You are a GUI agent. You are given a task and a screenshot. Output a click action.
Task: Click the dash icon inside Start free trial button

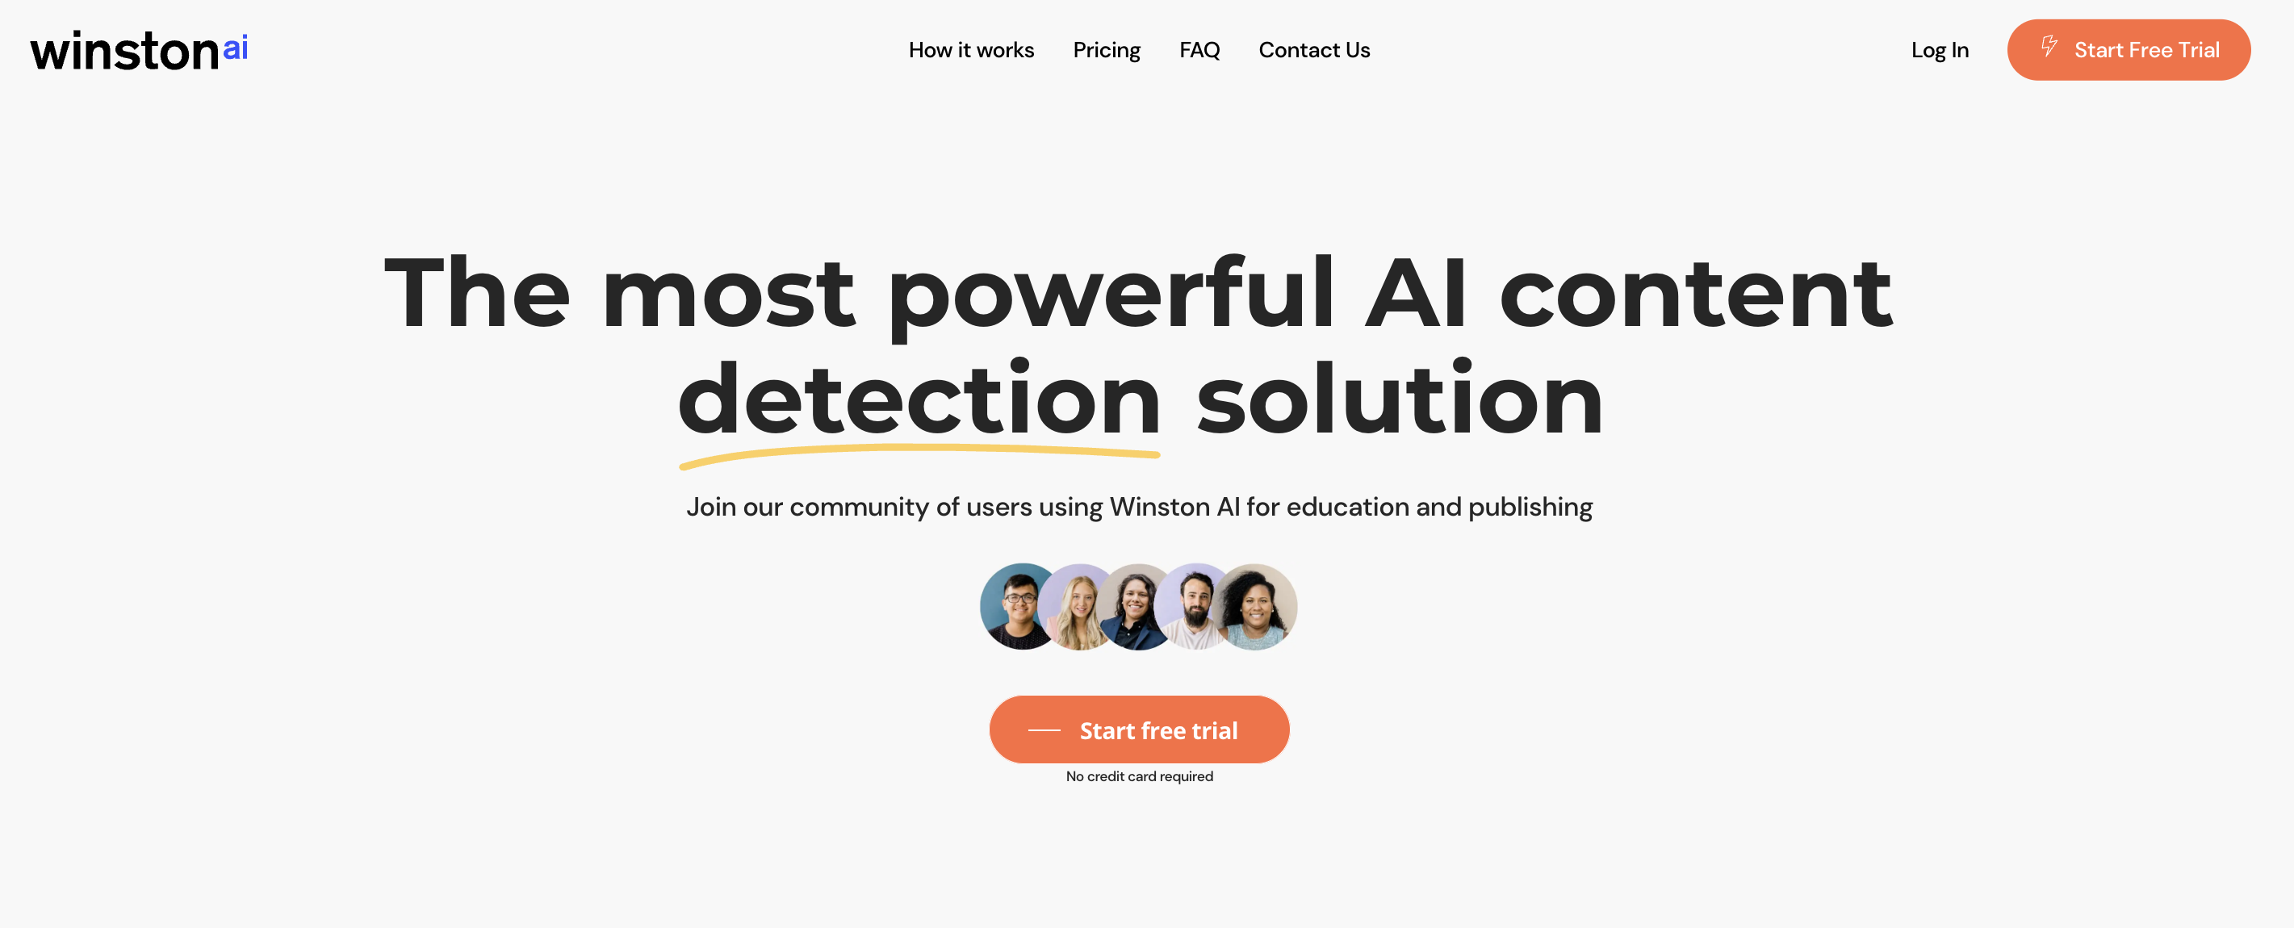pyautogui.click(x=1044, y=729)
